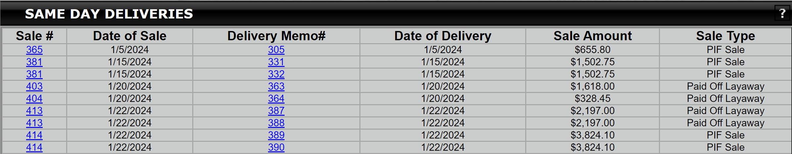The image size is (792, 154).
Task: Click the Date of Sale column header
Action: point(130,36)
